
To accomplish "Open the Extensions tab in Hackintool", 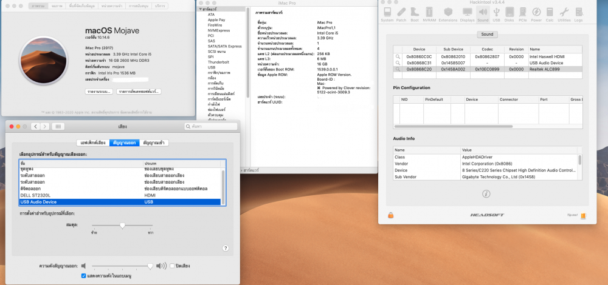I will click(448, 15).
